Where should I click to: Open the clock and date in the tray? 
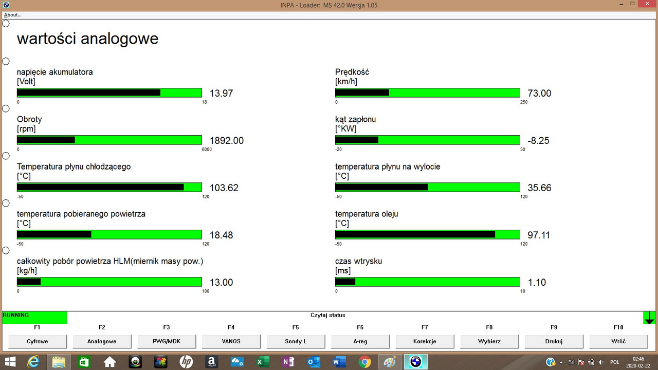[x=638, y=362]
